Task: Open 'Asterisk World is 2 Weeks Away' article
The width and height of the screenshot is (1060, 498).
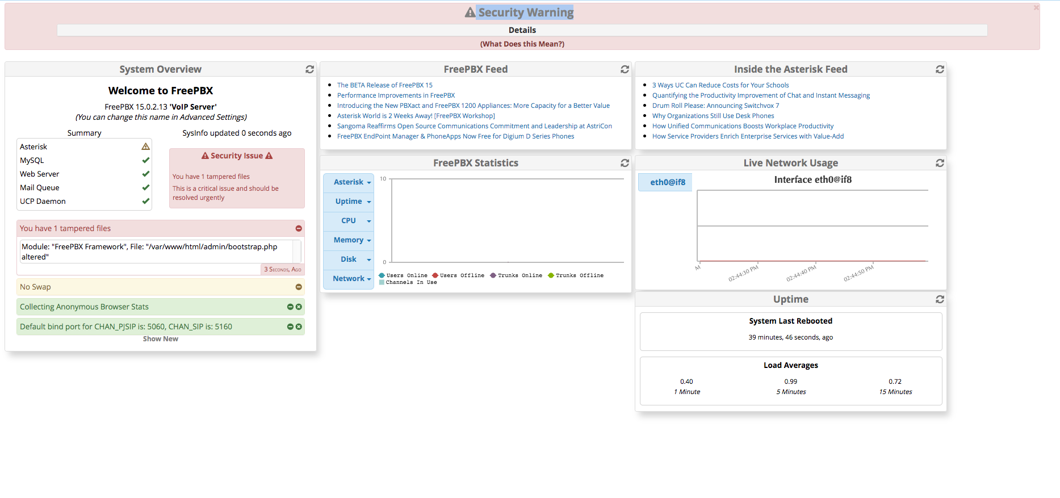Action: pos(416,116)
